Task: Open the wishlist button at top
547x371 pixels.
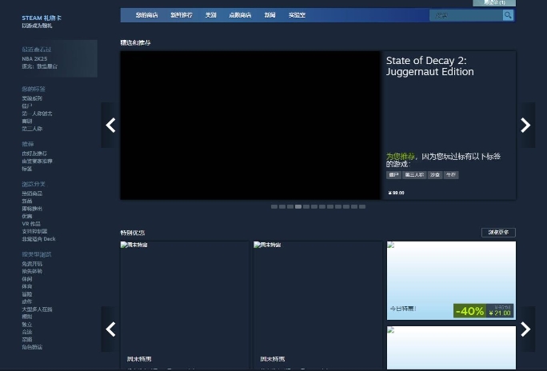Action: (x=494, y=2)
